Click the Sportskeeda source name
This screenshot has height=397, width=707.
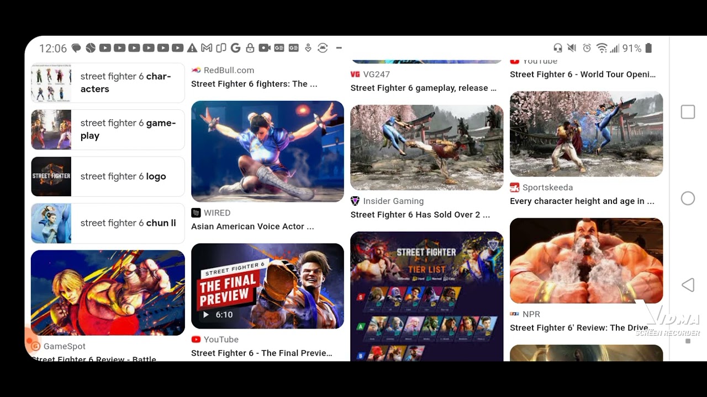[x=548, y=187]
